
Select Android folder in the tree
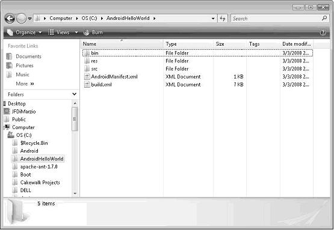[x=29, y=151]
